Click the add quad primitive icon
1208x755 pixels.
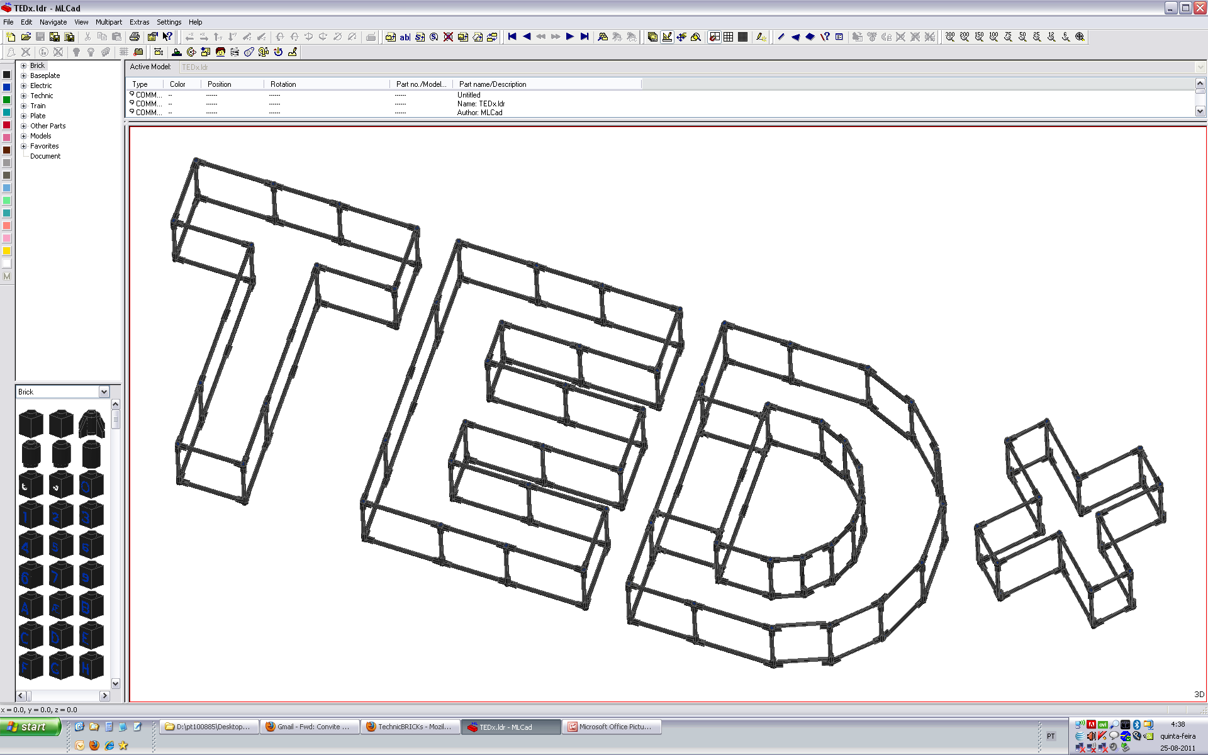pos(810,37)
